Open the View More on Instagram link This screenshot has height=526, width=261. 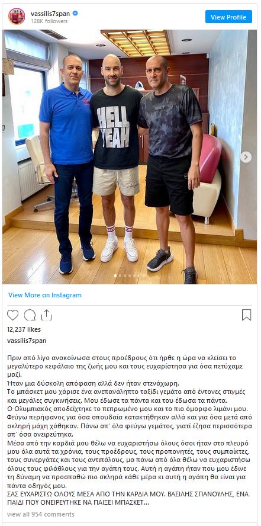point(45,295)
